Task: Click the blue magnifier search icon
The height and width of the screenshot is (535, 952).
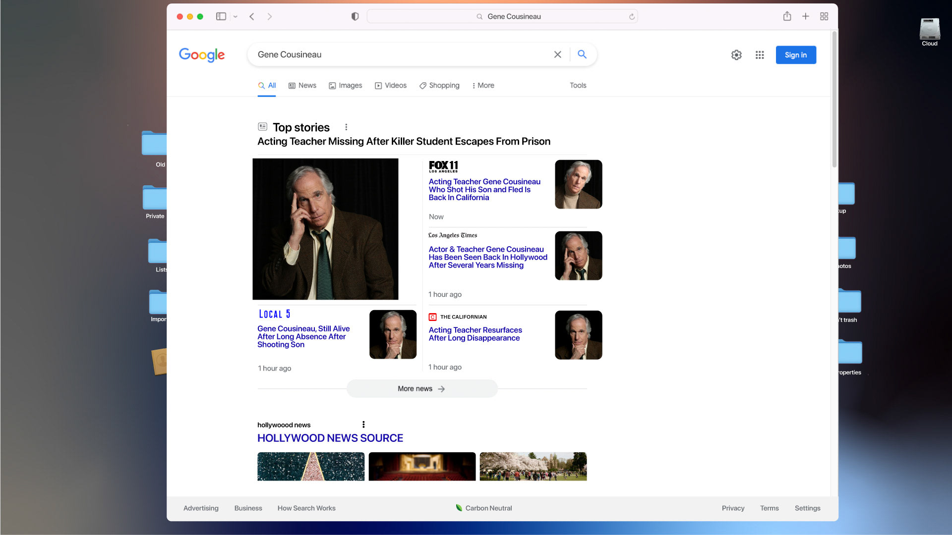Action: tap(582, 54)
